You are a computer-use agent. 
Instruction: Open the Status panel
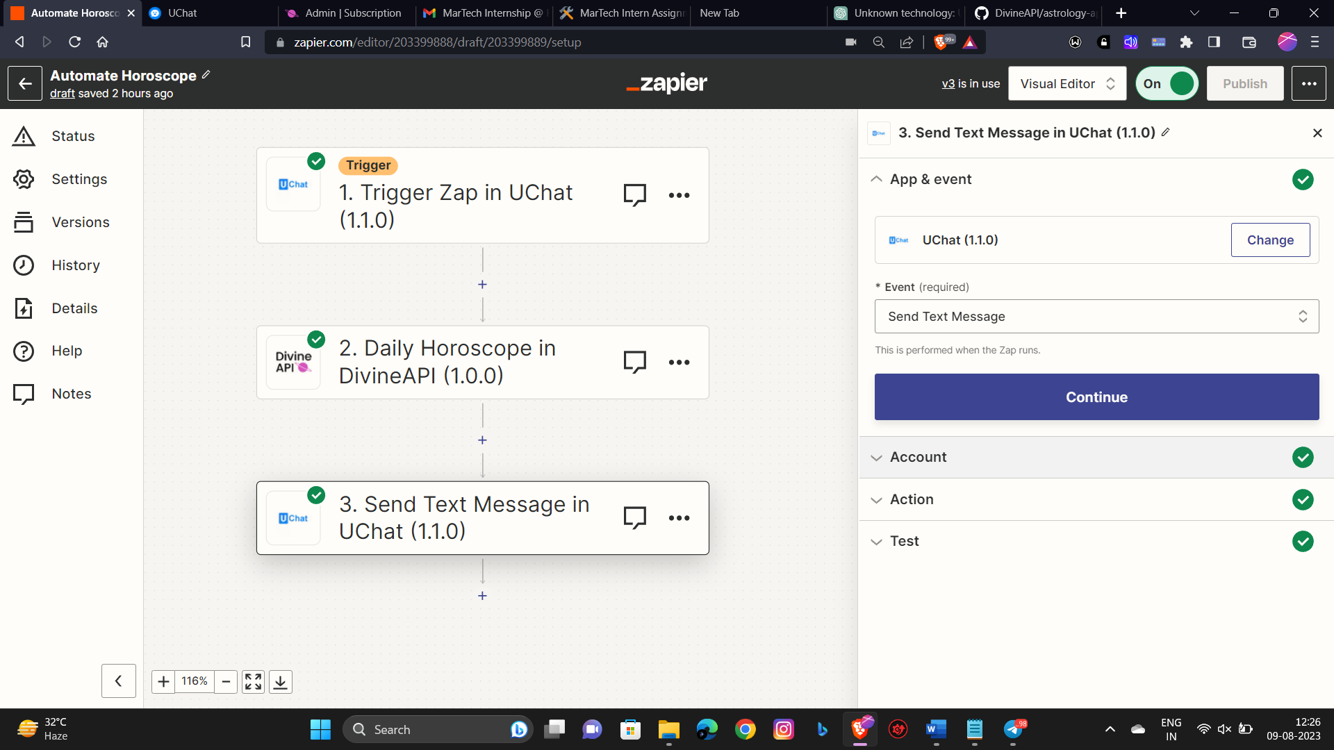point(73,135)
